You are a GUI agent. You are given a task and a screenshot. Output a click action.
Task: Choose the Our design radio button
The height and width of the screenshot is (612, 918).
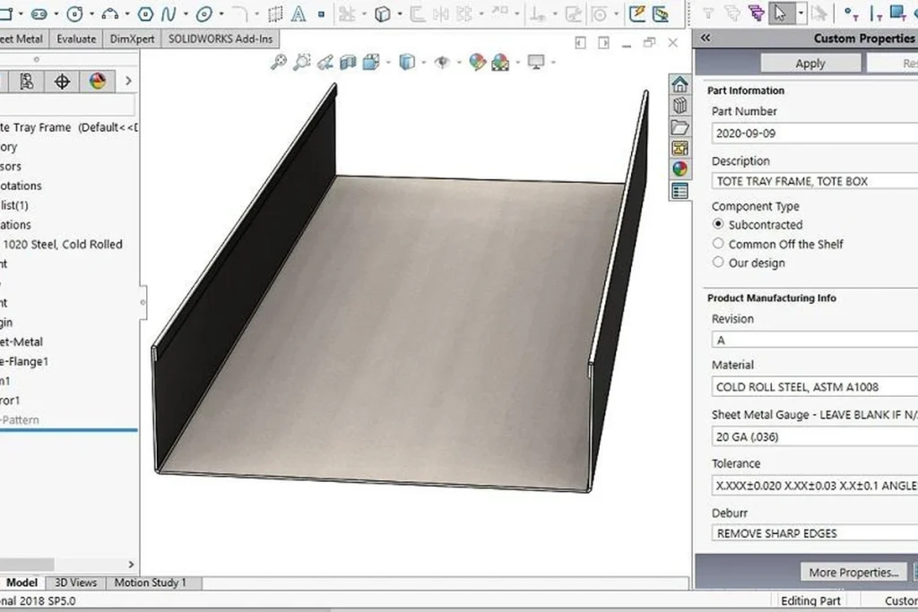click(718, 263)
